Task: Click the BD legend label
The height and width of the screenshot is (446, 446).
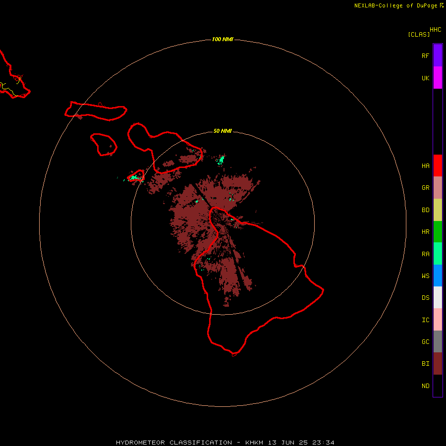Action: pyautogui.click(x=425, y=210)
